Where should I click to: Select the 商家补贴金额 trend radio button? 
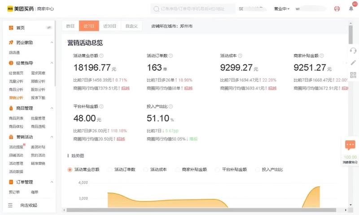click(177, 169)
